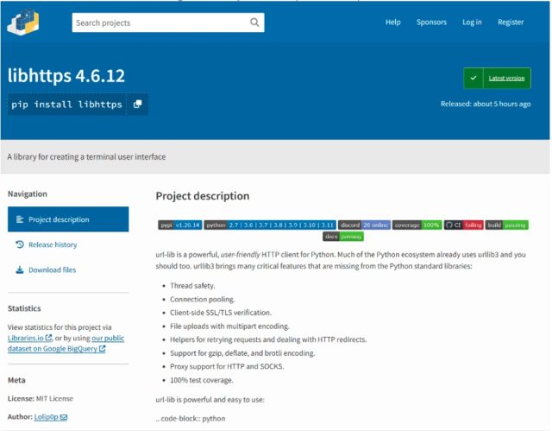The width and height of the screenshot is (552, 431).
Task: Click the 'Connection pooling.' bullet
Action: coord(202,299)
